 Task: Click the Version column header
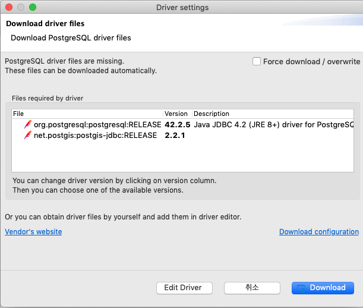[x=178, y=114]
